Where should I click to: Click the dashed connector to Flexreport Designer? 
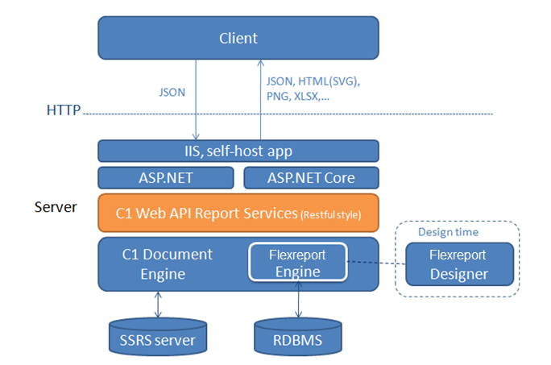pyautogui.click(x=375, y=263)
